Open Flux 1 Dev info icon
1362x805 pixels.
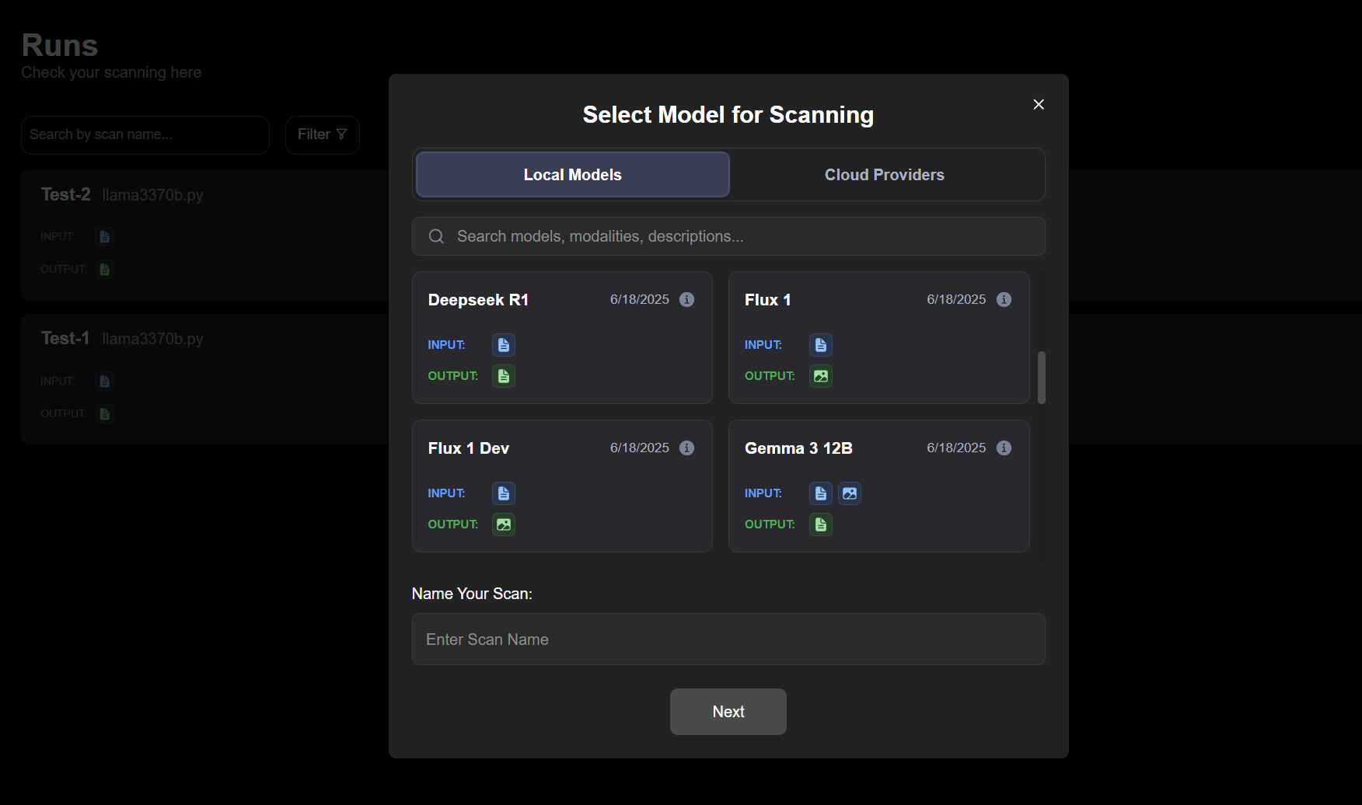tap(686, 448)
